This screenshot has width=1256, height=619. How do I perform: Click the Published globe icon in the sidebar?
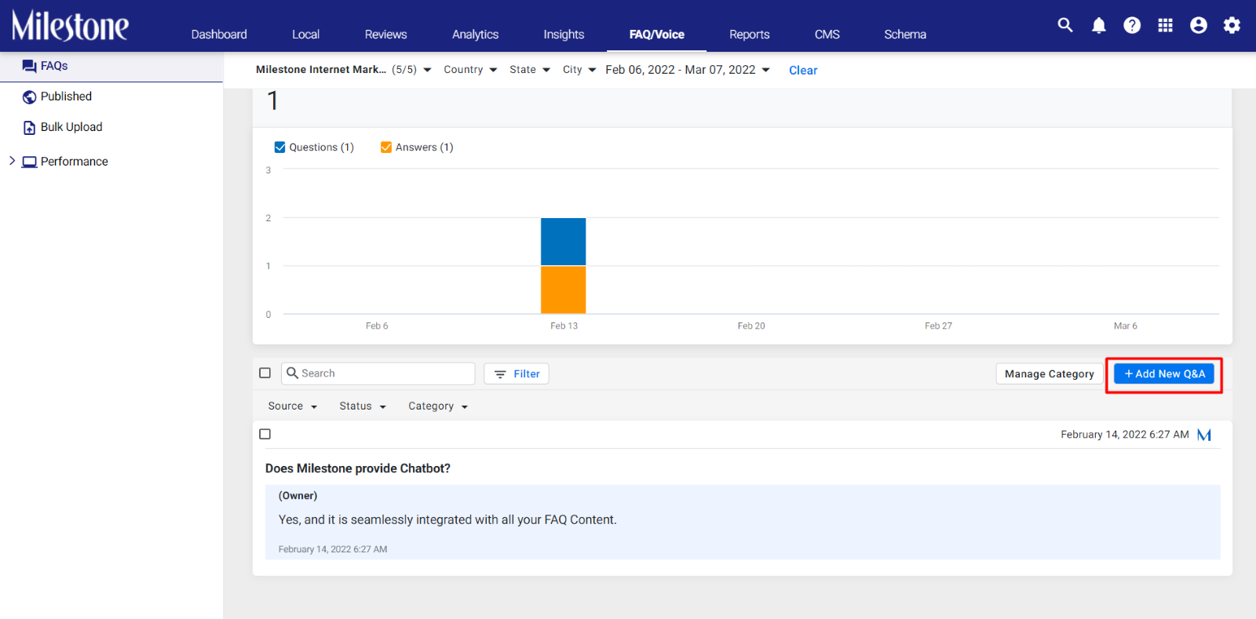29,96
